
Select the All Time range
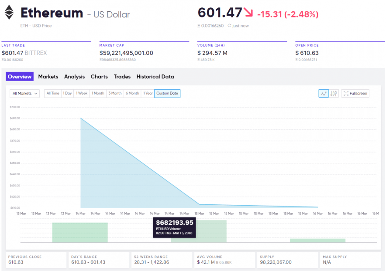click(53, 93)
